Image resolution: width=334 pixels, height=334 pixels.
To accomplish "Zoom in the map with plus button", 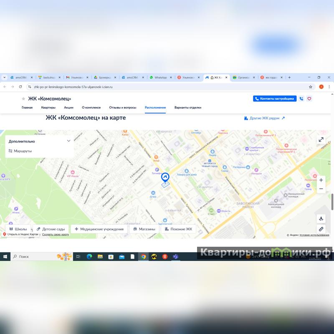I will click(321, 180).
